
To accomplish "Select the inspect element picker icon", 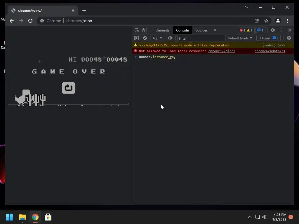I will click(137, 30).
